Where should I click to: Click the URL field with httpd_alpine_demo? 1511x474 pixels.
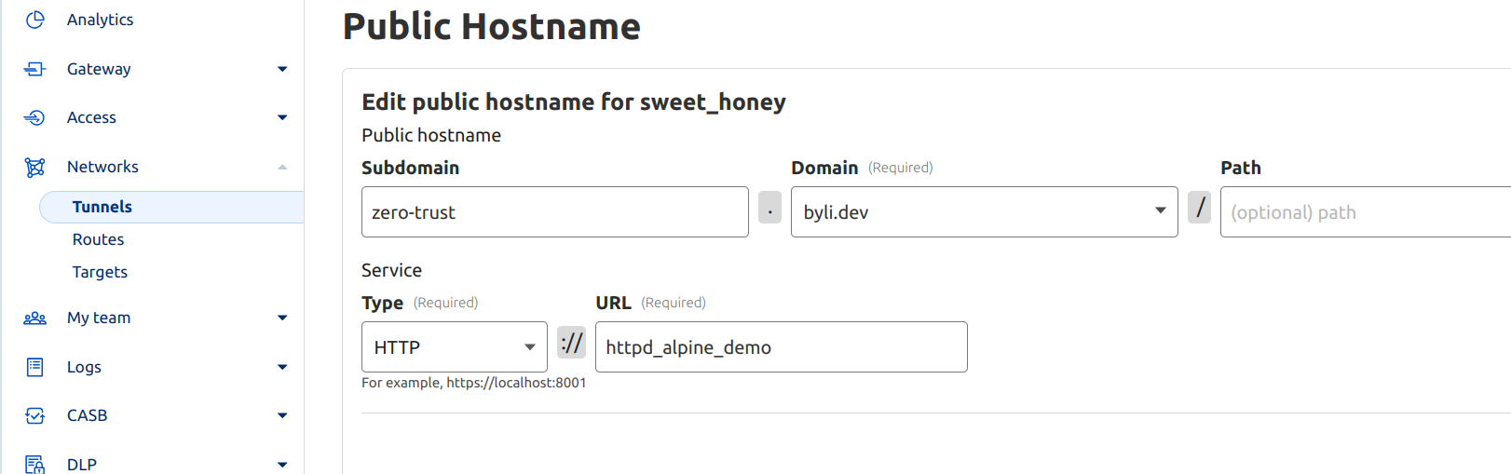point(781,347)
